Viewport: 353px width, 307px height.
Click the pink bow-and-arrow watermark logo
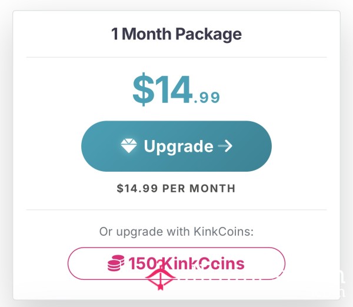click(x=161, y=278)
